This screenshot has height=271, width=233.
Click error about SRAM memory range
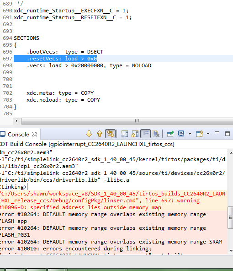pos(111,242)
